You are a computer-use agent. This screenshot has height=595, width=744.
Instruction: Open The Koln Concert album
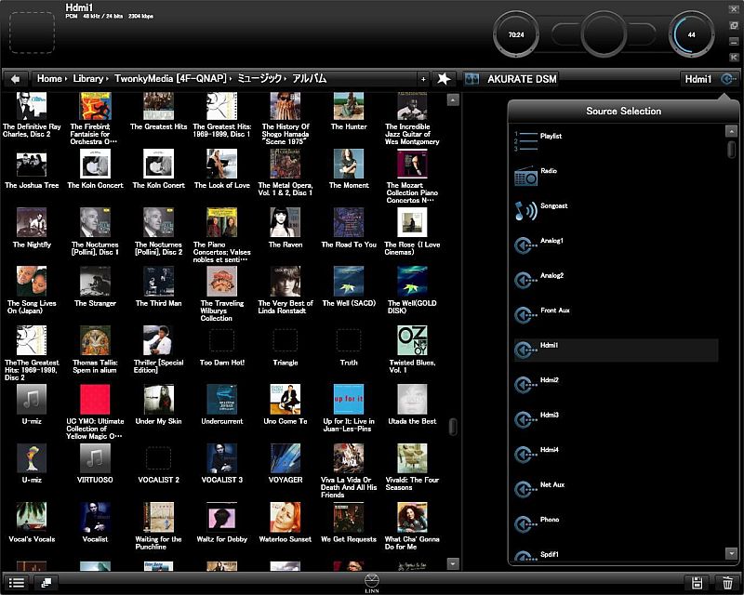[x=95, y=165]
